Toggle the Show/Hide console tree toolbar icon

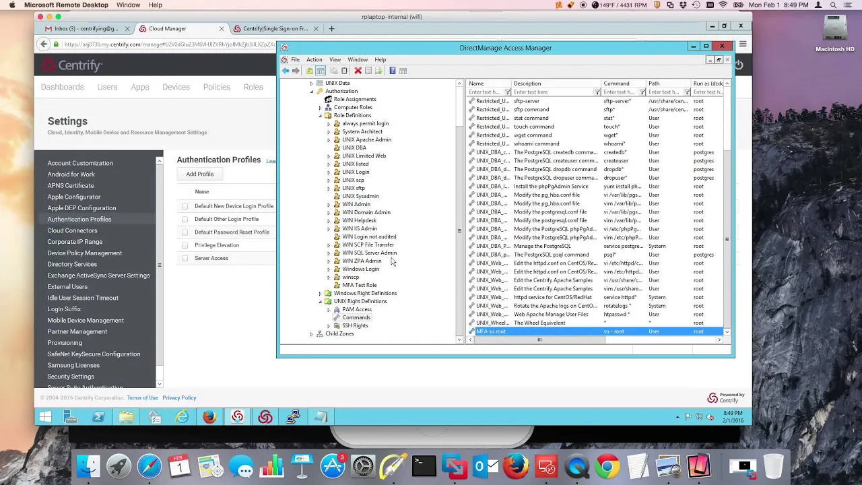click(x=321, y=71)
